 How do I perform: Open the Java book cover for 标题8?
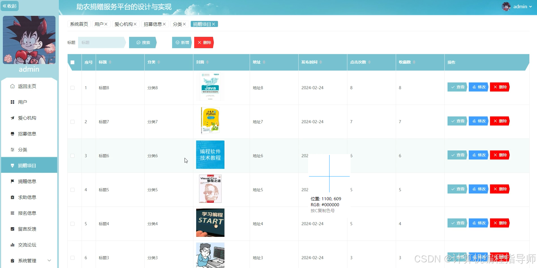pyautogui.click(x=210, y=87)
